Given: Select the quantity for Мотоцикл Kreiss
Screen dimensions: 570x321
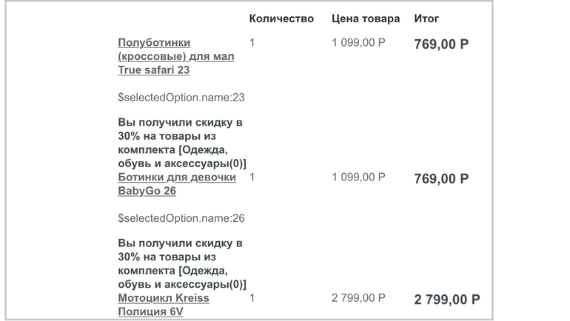Looking at the screenshot, I should coord(252,298).
